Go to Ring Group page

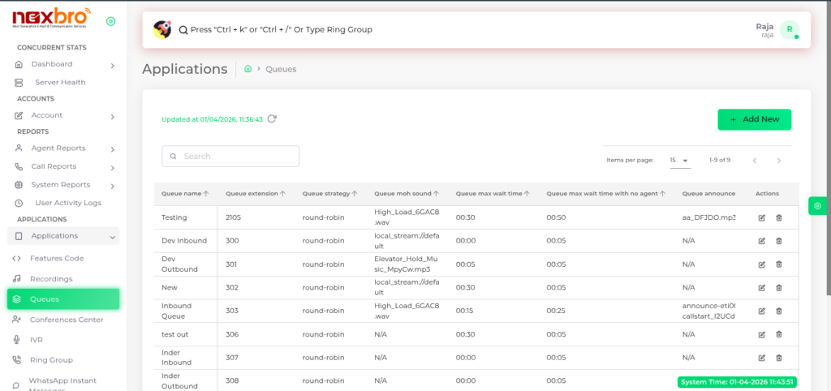[x=51, y=360]
